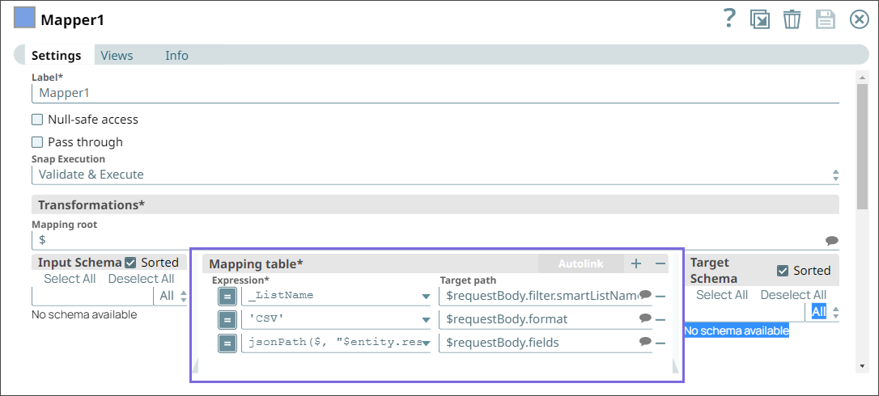Click 'No schema available' under Input Schema
The image size is (879, 396).
[84, 315]
